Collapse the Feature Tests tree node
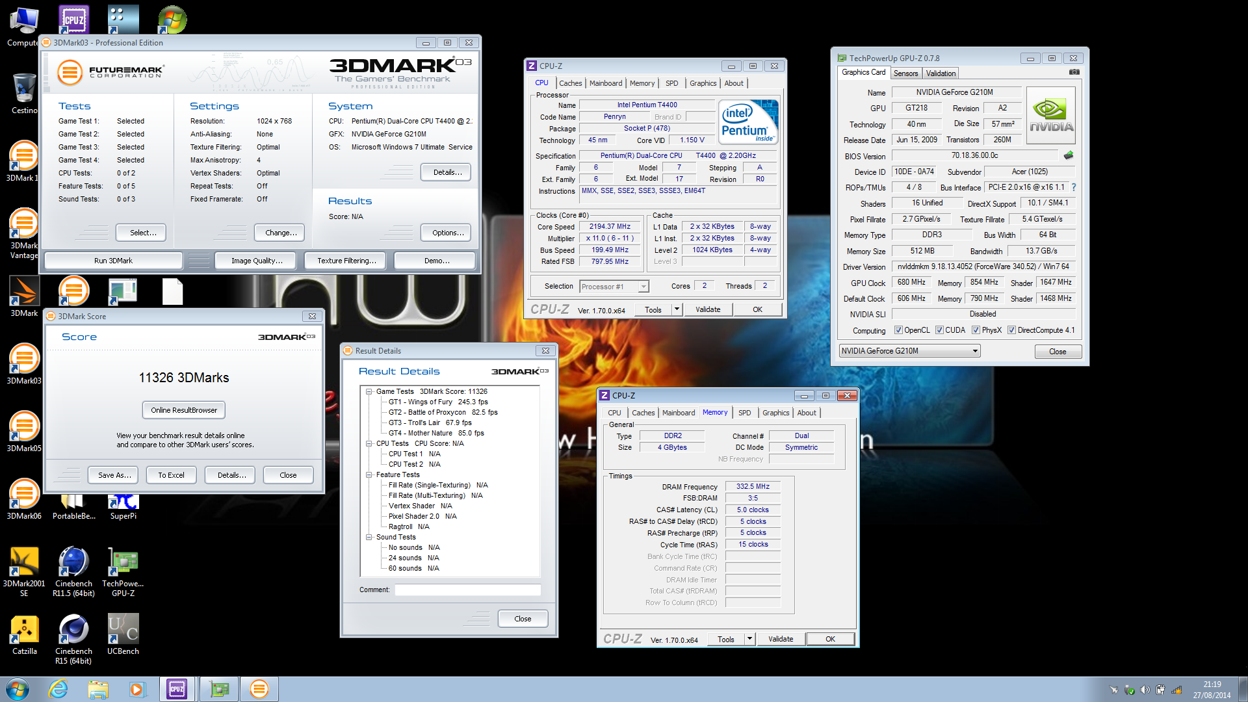The height and width of the screenshot is (702, 1248). [x=369, y=474]
